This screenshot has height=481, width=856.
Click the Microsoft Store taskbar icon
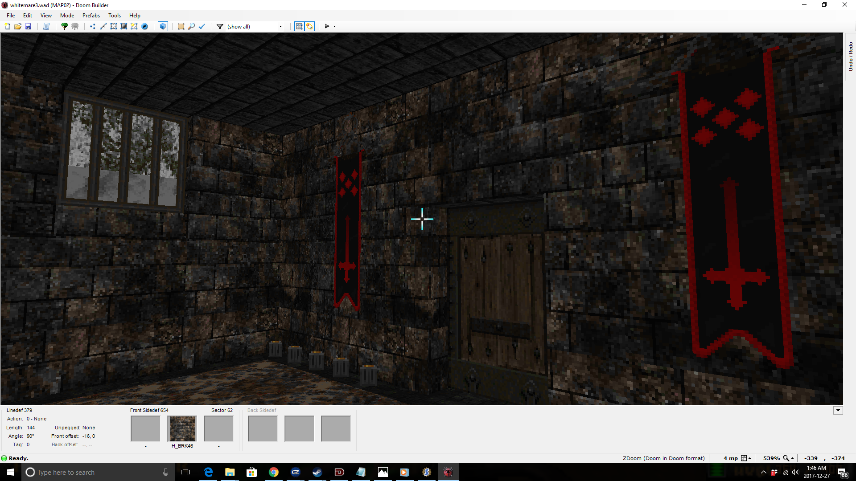click(x=252, y=472)
